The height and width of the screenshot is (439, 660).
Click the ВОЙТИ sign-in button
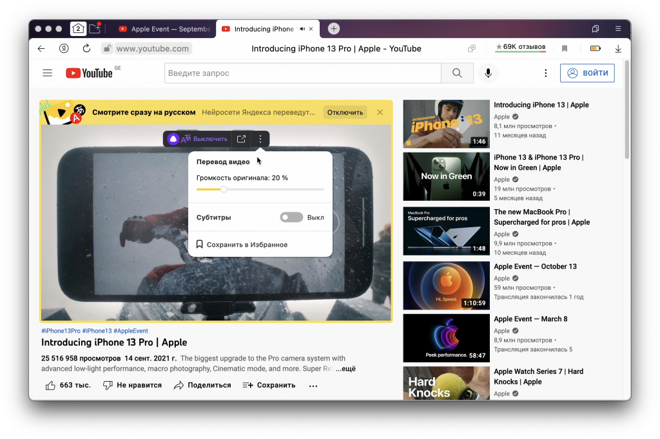click(587, 73)
